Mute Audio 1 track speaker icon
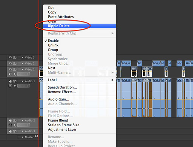Image resolution: width=193 pixels, height=147 pixels. [x=11, y=81]
